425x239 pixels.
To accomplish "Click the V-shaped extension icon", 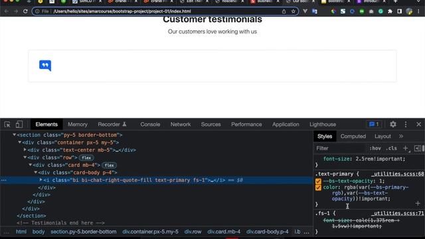I will tap(305, 11).
